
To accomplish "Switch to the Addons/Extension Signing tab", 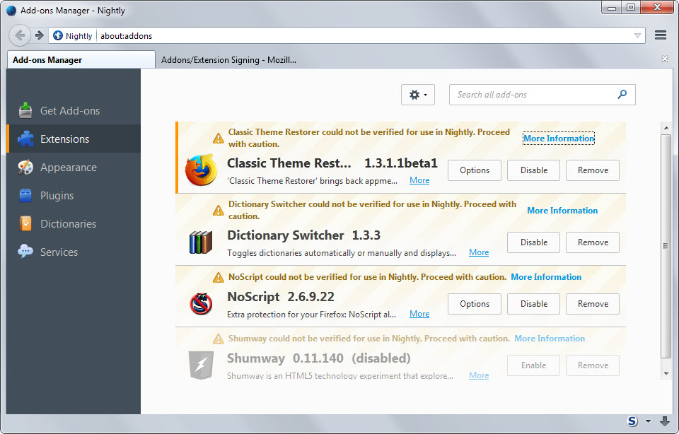I will tap(228, 60).
